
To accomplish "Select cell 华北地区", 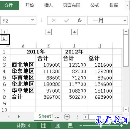I will click(x=23, y=84).
